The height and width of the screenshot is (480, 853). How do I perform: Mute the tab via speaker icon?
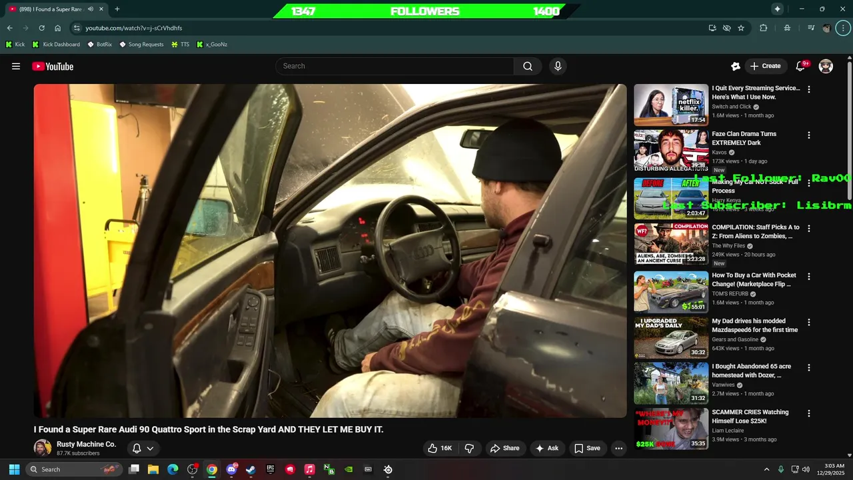click(x=91, y=9)
